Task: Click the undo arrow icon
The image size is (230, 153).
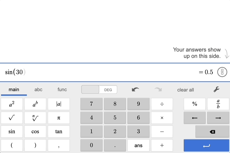Action: click(x=135, y=90)
